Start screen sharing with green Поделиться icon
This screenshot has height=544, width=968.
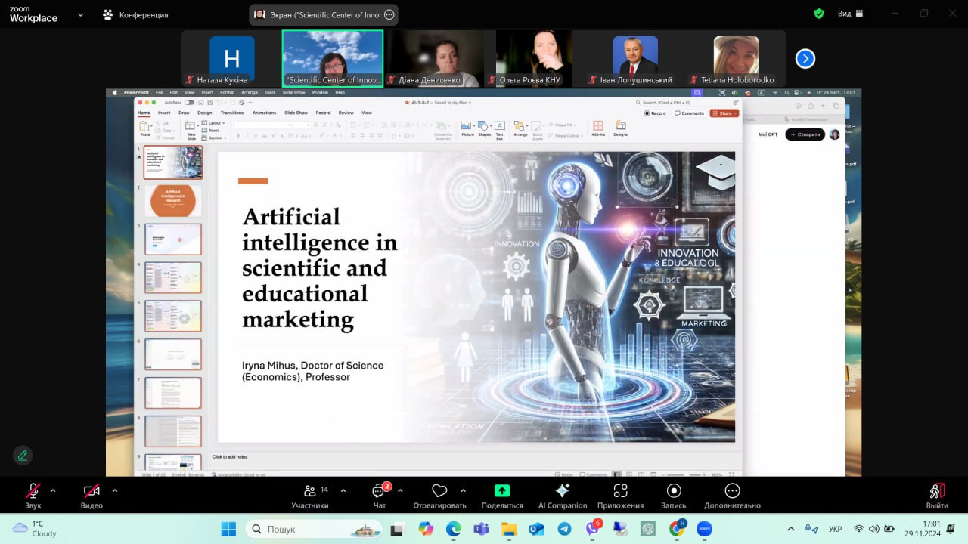tap(502, 491)
